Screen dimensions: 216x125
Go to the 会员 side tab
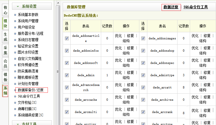(x=5, y=64)
